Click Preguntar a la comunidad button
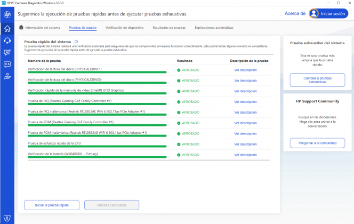This screenshot has height=224, width=354. [x=317, y=143]
